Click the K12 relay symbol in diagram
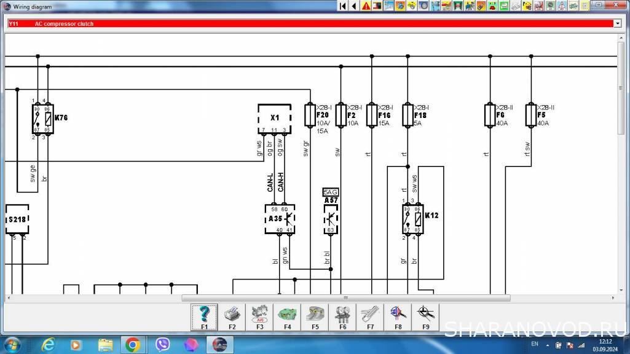This screenshot has width=630, height=354. coord(411,219)
